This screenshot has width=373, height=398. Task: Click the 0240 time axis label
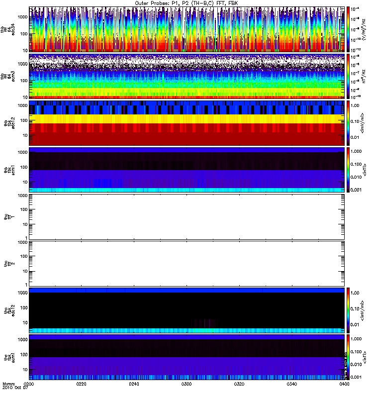[x=134, y=384]
